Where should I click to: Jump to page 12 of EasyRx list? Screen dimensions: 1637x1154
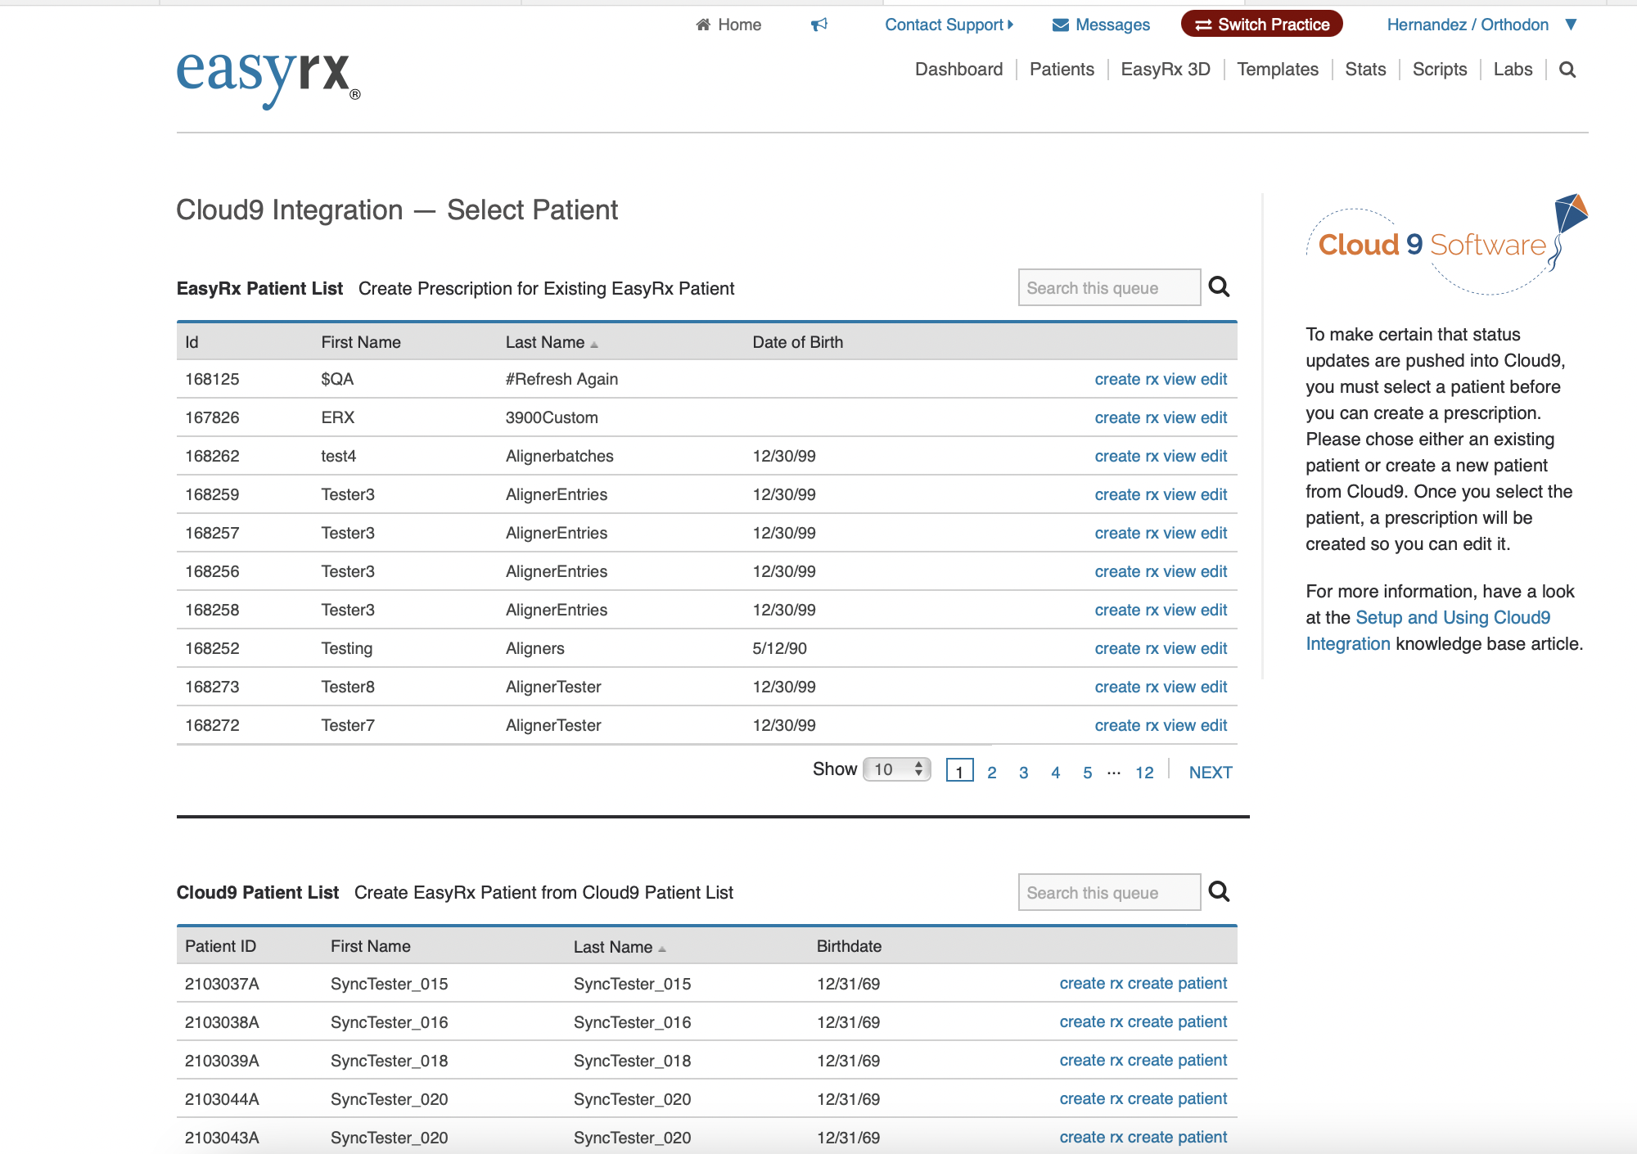[1144, 773]
